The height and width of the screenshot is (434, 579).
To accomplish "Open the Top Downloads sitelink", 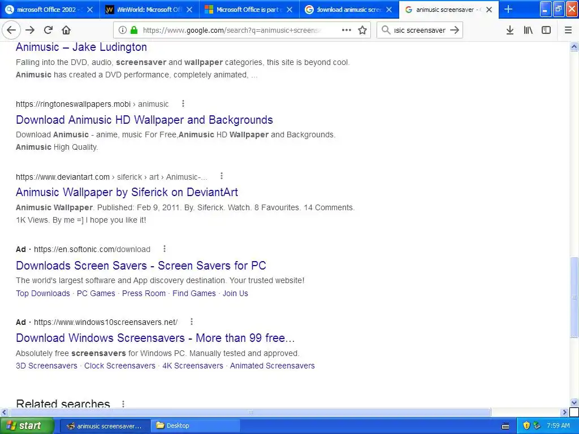I will (x=43, y=293).
